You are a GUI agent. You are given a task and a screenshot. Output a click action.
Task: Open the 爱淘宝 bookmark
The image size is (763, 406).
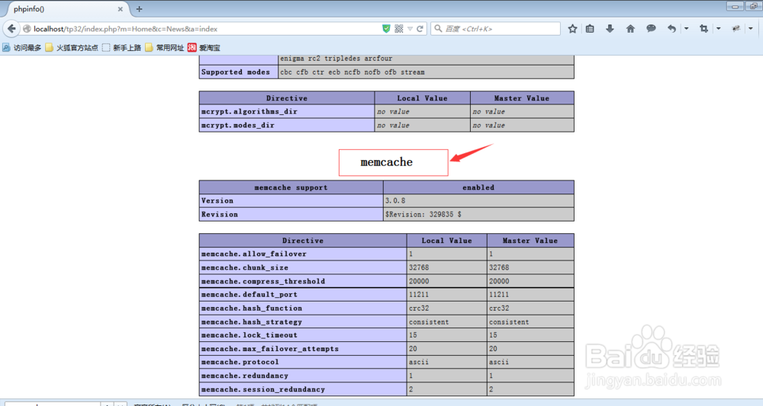204,47
